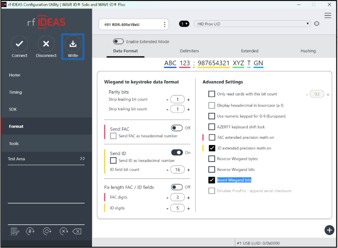Check Send ID as hexadecimal number
This screenshot has height=248, width=338.
click(x=113, y=160)
